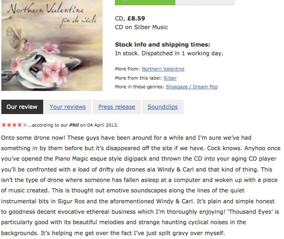Click the third red rating star

pos(14,125)
